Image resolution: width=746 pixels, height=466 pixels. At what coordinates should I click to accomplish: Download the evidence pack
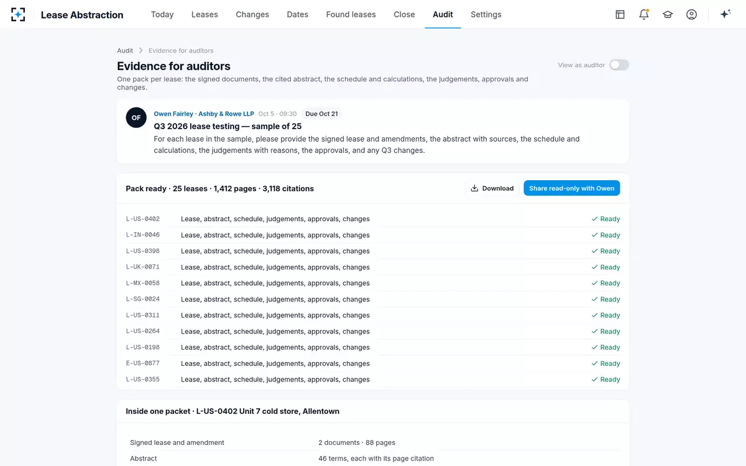point(492,188)
